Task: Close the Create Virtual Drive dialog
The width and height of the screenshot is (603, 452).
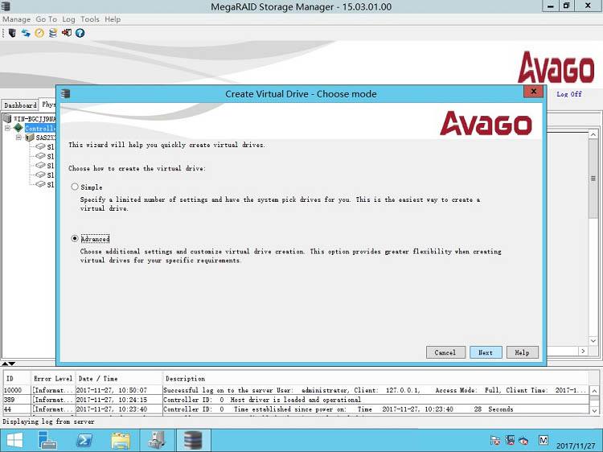Action: coord(533,92)
